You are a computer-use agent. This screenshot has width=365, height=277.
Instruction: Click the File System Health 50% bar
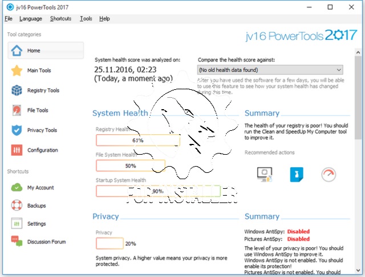pos(131,166)
